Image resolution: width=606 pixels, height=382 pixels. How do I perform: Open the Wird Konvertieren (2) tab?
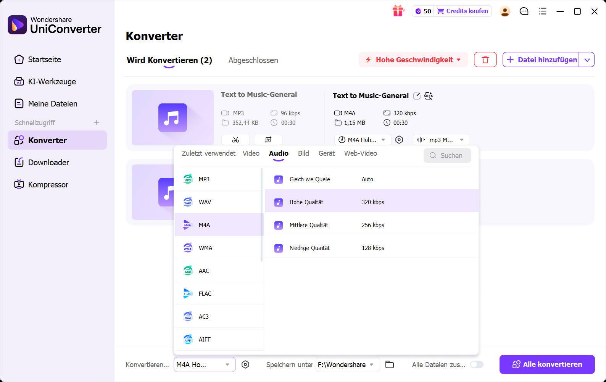169,60
